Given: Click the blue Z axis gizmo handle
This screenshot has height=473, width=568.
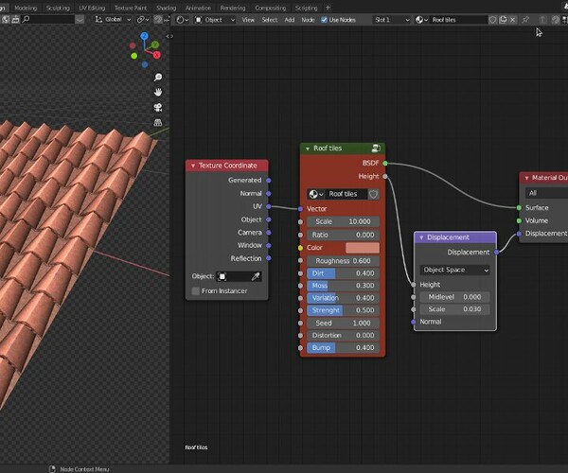Looking at the screenshot, I should tap(144, 37).
